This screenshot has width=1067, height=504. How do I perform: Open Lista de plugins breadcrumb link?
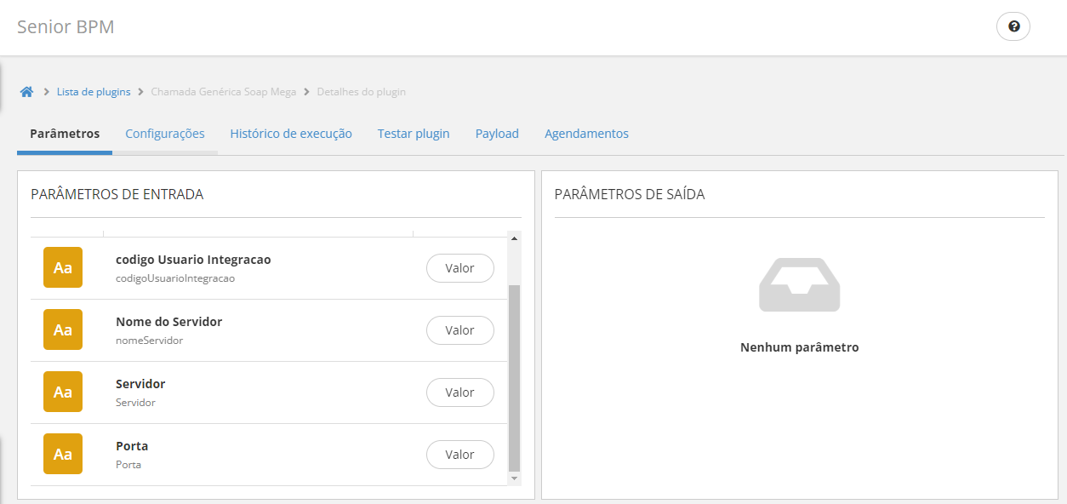[94, 92]
